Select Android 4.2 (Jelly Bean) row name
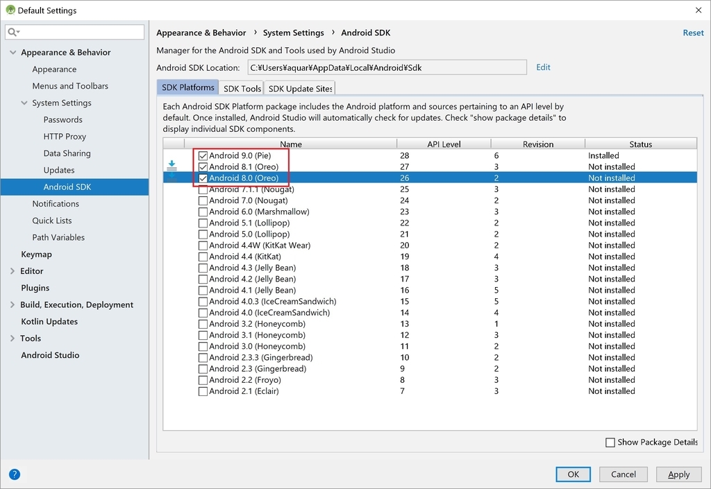 253,279
